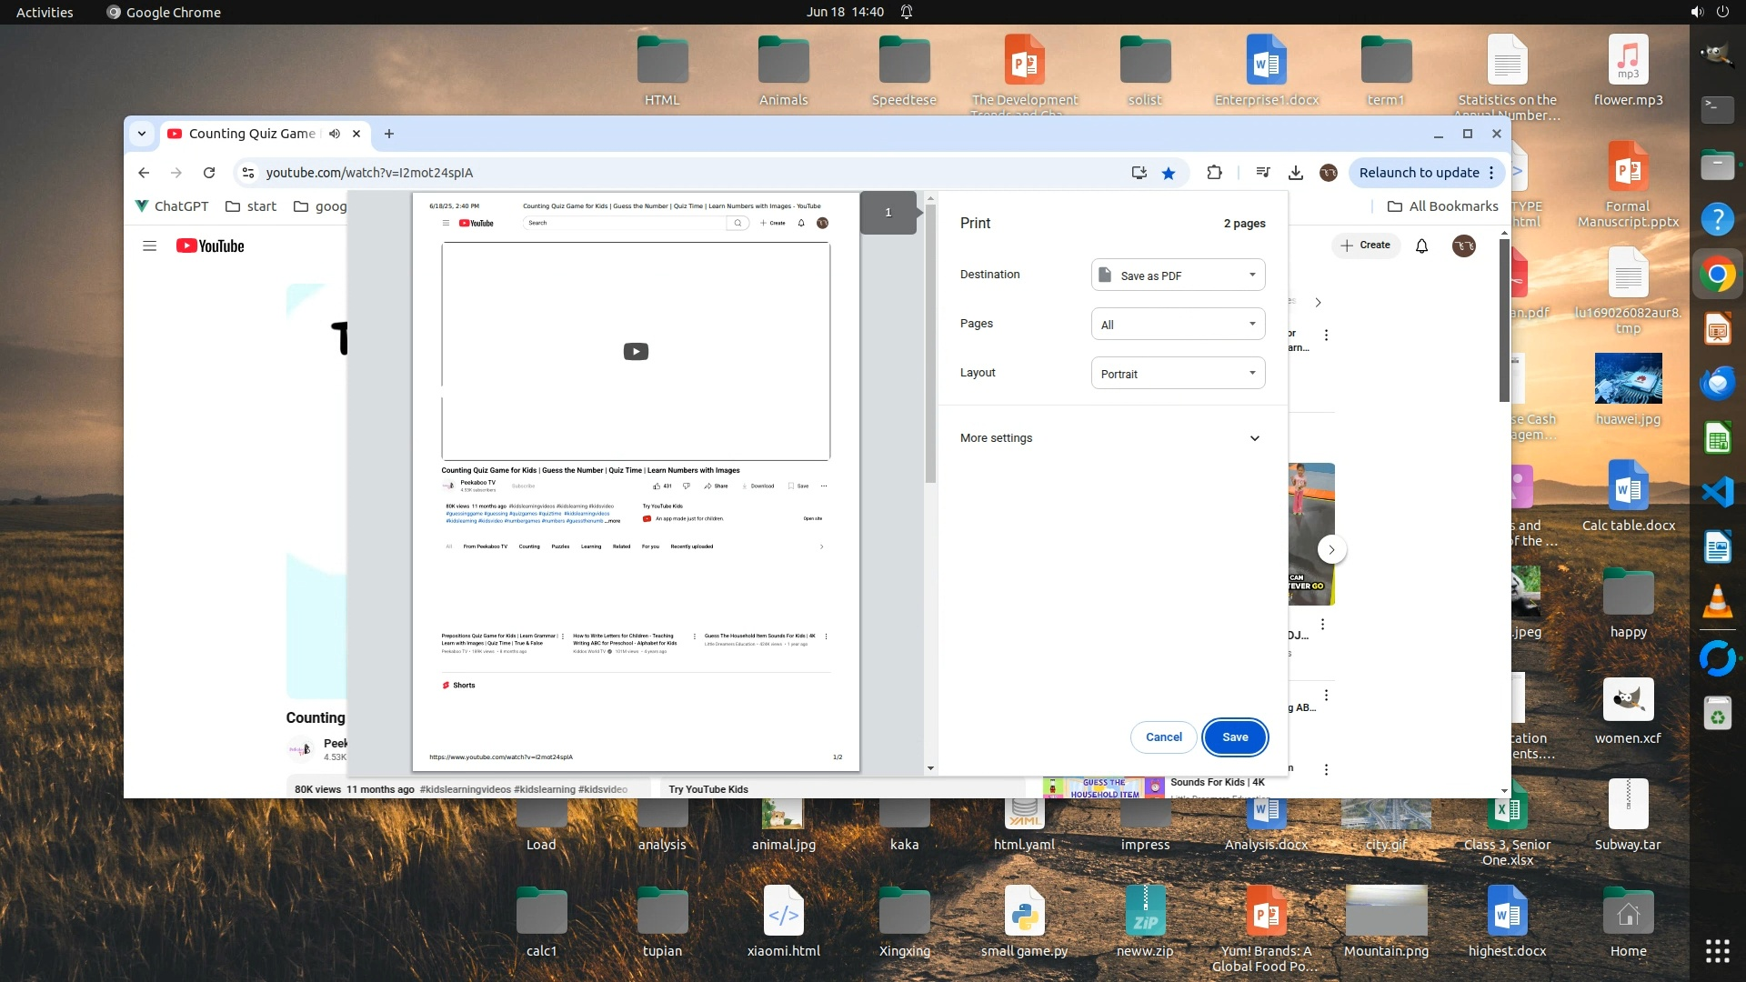This screenshot has height=982, width=1746.
Task: Click the install app icon in address bar
Action: (x=1139, y=173)
